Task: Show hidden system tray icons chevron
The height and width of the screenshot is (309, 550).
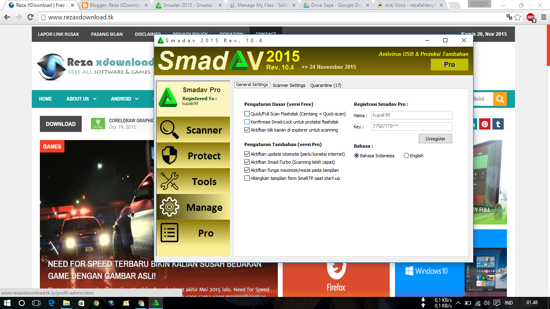Action: pyautogui.click(x=458, y=303)
